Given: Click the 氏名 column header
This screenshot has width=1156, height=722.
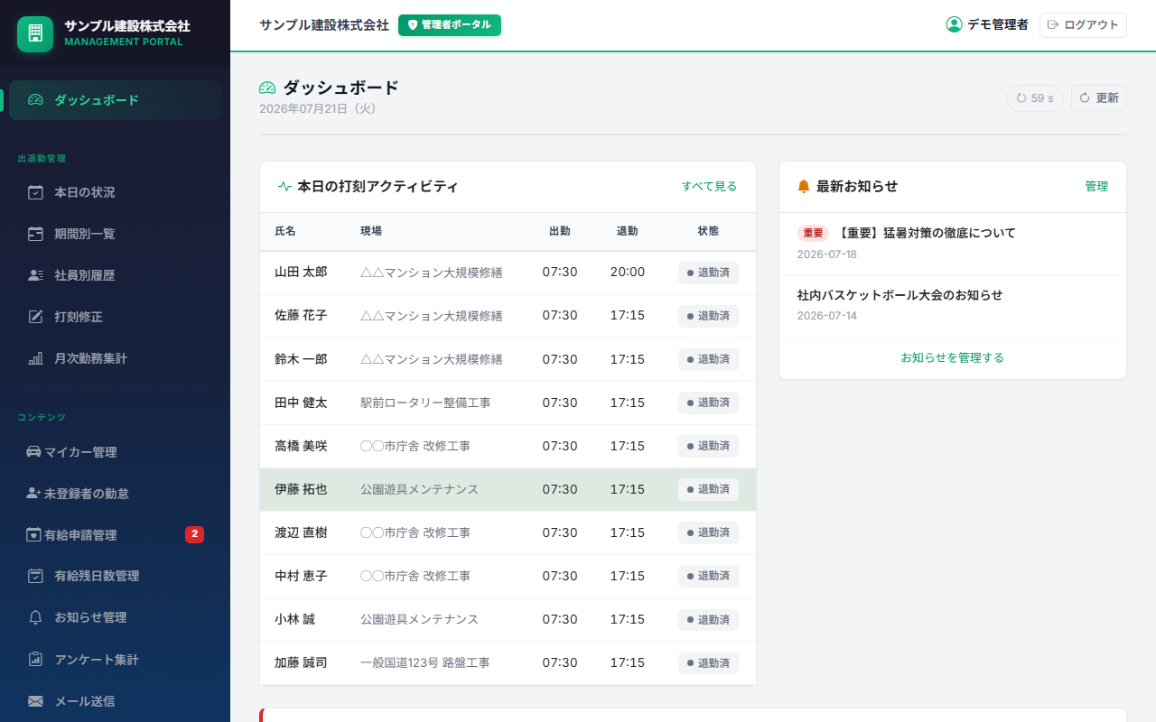Looking at the screenshot, I should 285,231.
